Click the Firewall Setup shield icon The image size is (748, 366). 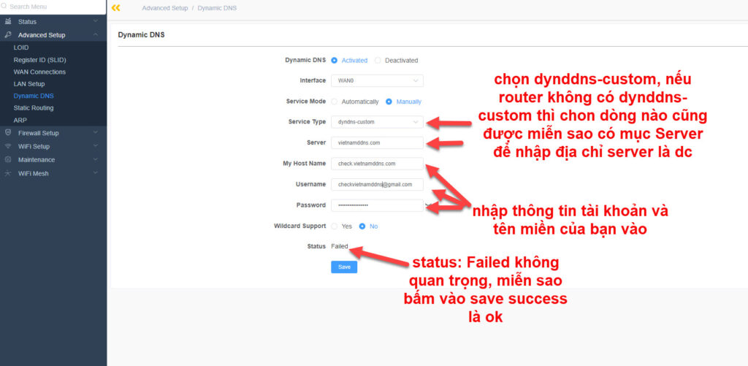click(8, 133)
